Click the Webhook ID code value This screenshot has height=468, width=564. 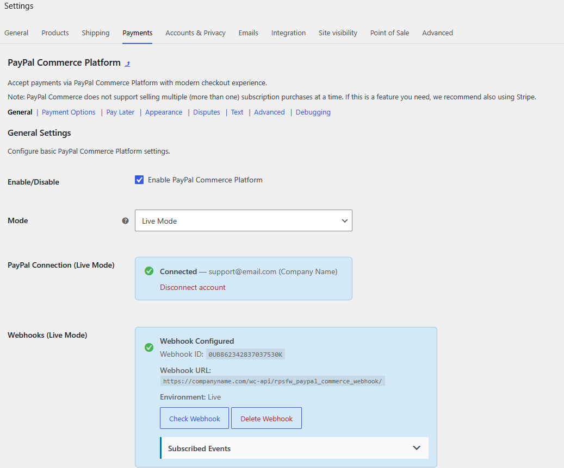pos(245,355)
